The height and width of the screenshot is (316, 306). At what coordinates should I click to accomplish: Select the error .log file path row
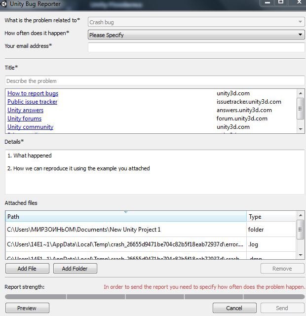pos(126,244)
